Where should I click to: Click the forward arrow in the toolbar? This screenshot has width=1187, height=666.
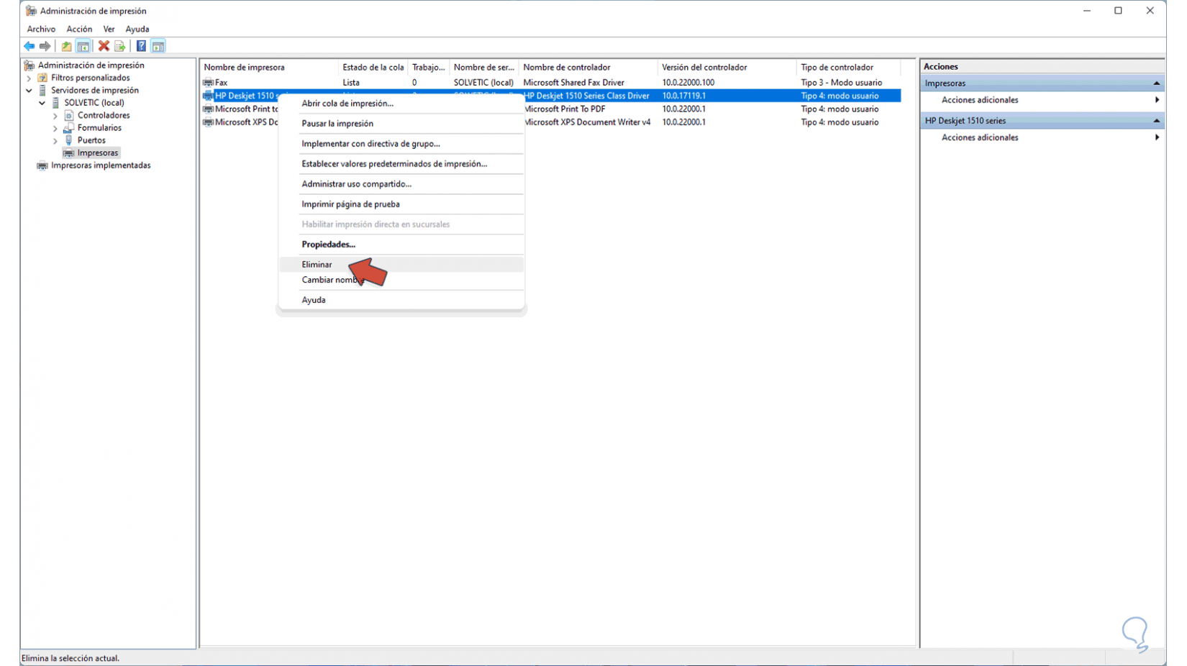point(45,46)
